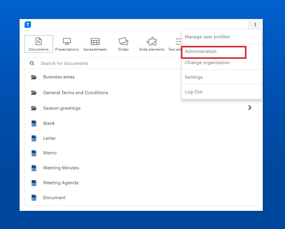
Task: Click the document icon next to Letter
Action: [34, 138]
